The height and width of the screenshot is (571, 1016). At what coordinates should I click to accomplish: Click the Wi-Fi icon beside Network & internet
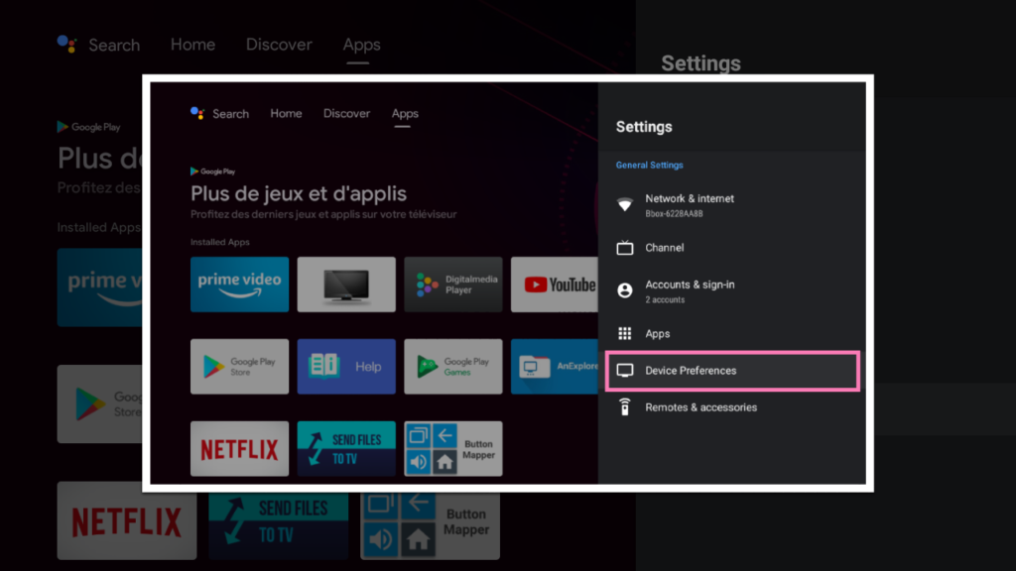pyautogui.click(x=625, y=204)
